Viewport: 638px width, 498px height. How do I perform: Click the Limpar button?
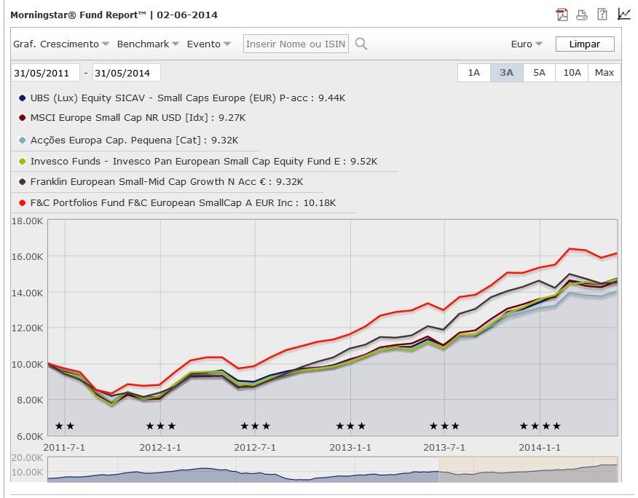tap(585, 44)
